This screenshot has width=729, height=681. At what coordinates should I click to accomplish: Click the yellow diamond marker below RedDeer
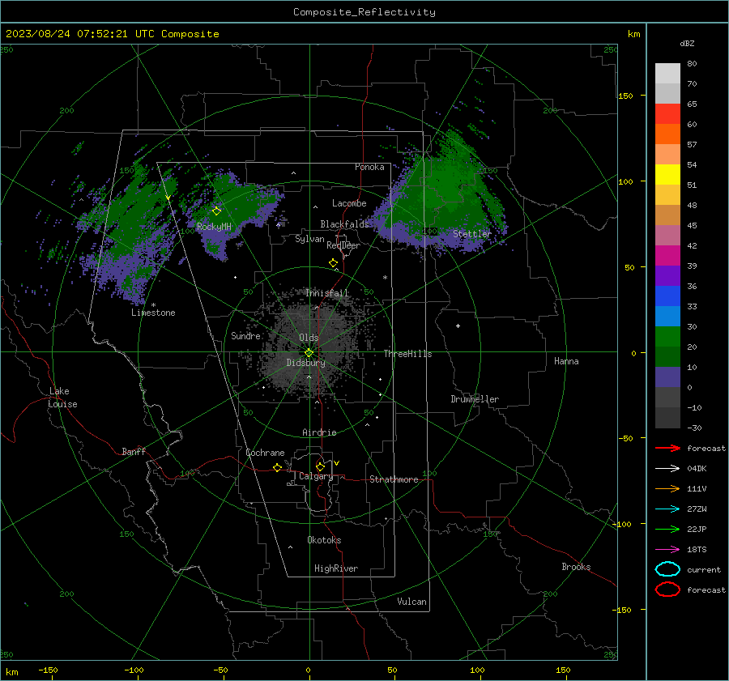(334, 263)
